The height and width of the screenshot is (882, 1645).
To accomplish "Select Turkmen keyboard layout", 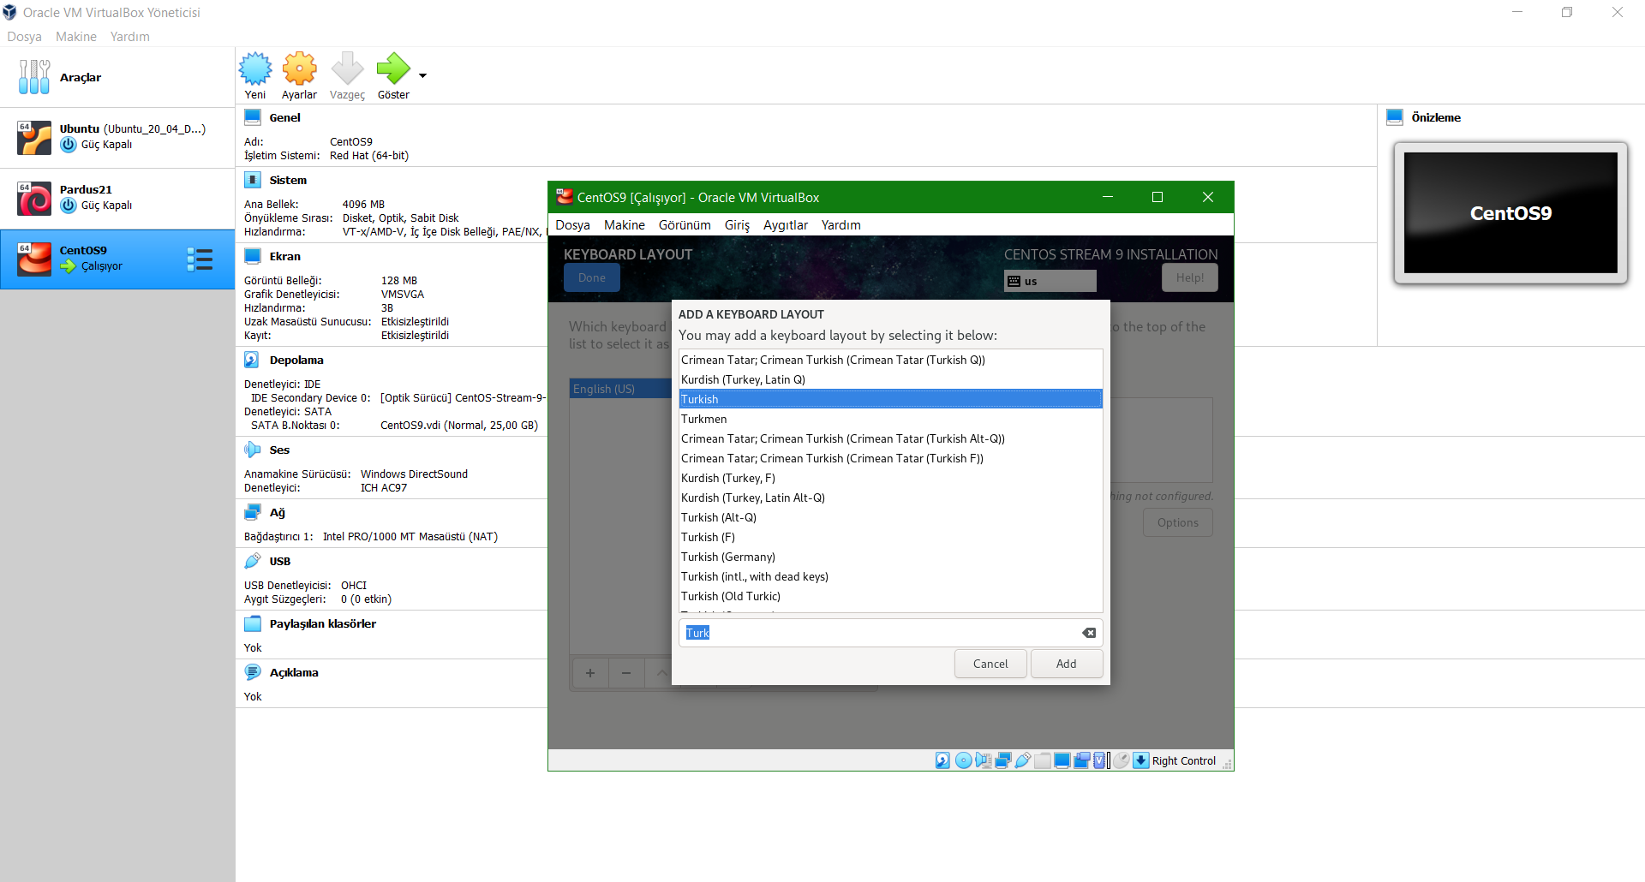I will [x=890, y=419].
